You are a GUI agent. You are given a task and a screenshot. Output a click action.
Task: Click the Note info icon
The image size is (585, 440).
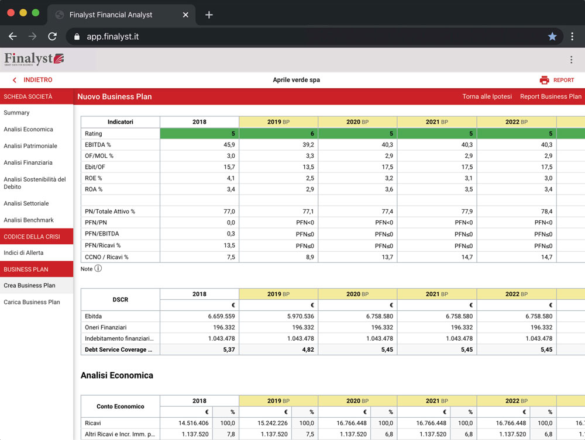[x=98, y=269]
